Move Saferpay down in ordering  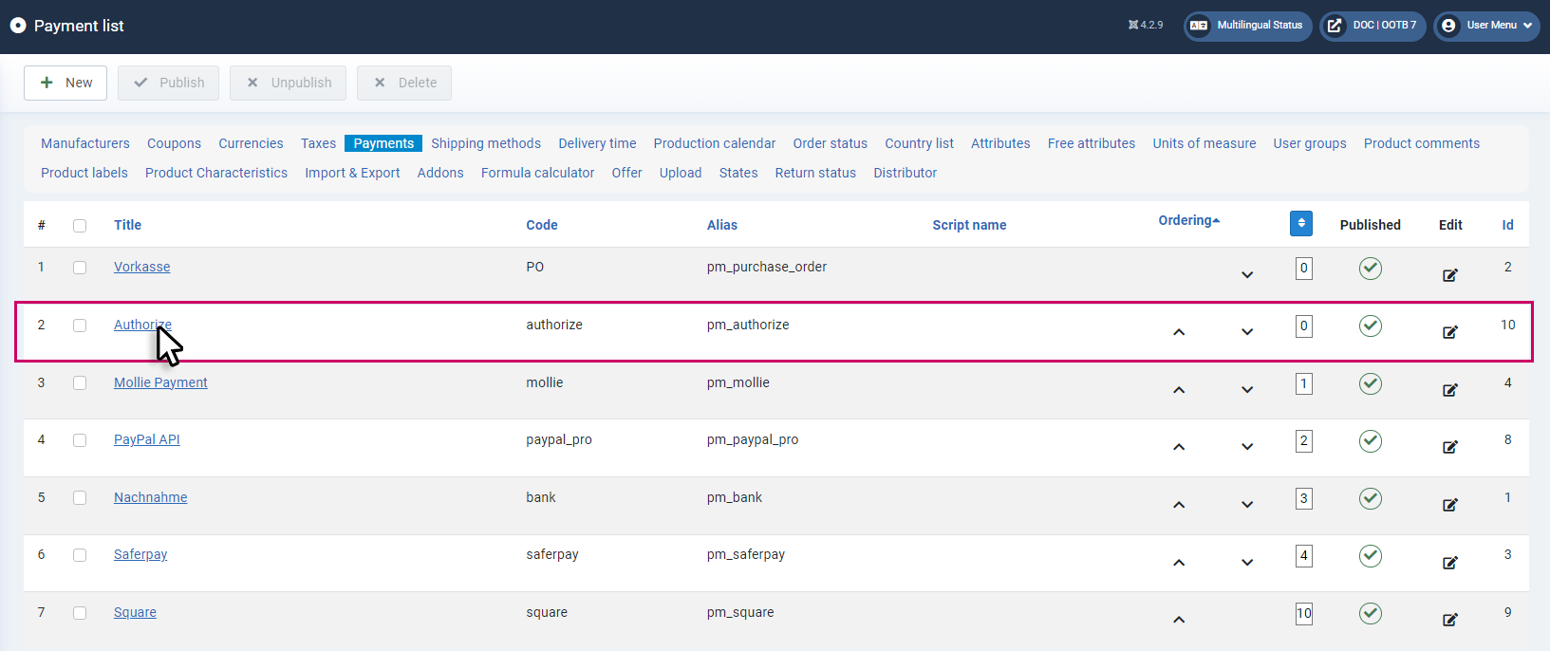(x=1247, y=563)
